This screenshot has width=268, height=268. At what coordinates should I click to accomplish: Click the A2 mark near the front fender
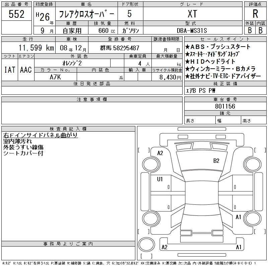coord(160,153)
